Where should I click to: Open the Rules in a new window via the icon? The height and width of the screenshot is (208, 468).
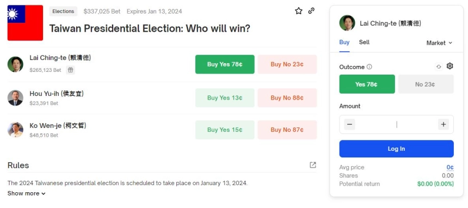[312, 165]
